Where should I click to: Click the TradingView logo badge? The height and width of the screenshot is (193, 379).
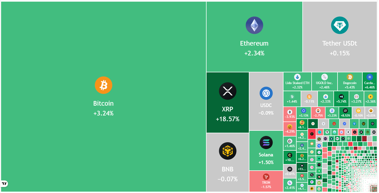click(4, 183)
